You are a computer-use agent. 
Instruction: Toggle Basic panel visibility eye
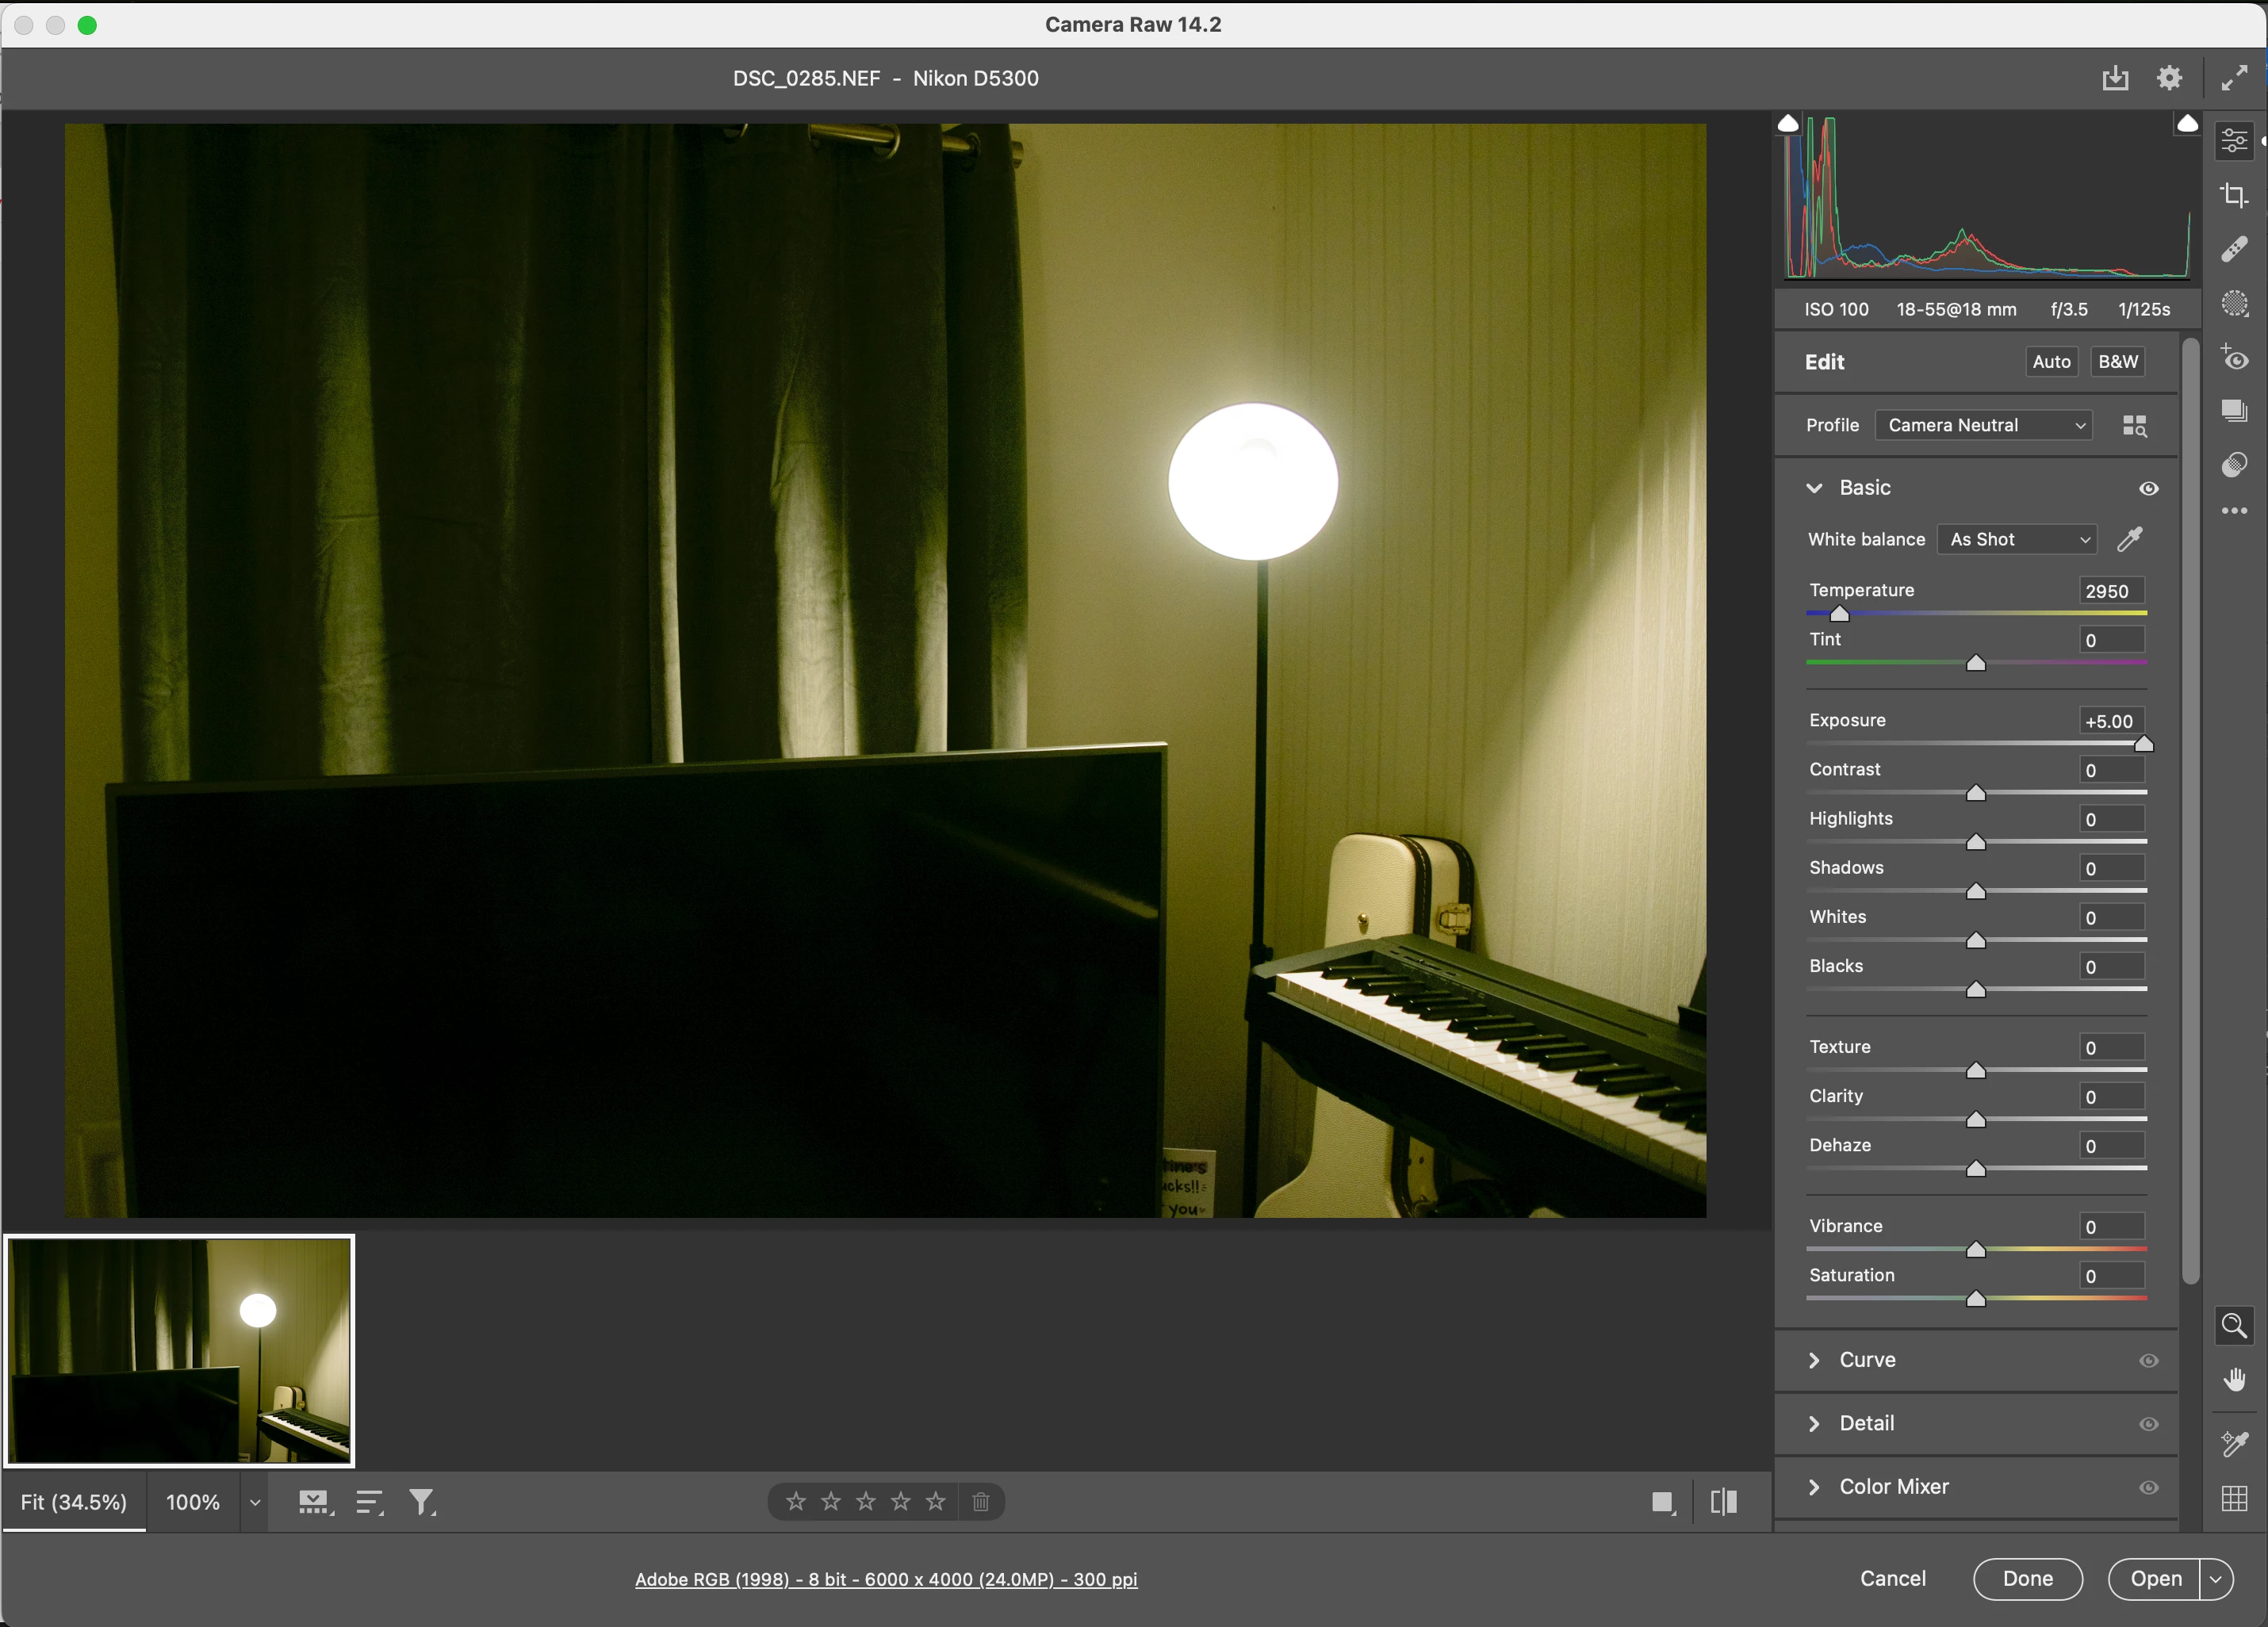(2148, 489)
